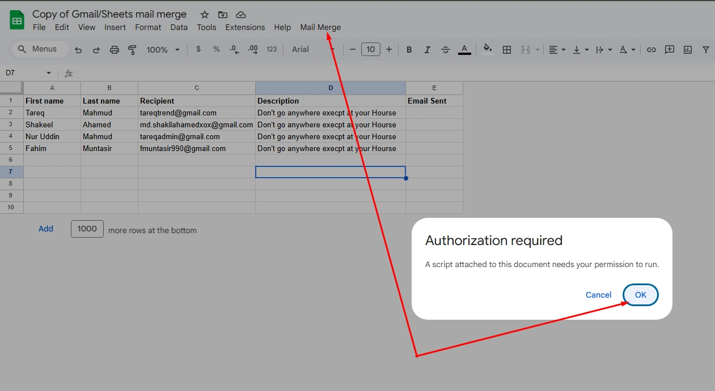Image resolution: width=715 pixels, height=391 pixels.
Task: Select cell containing tareqtrend@gmail.com
Action: point(197,113)
